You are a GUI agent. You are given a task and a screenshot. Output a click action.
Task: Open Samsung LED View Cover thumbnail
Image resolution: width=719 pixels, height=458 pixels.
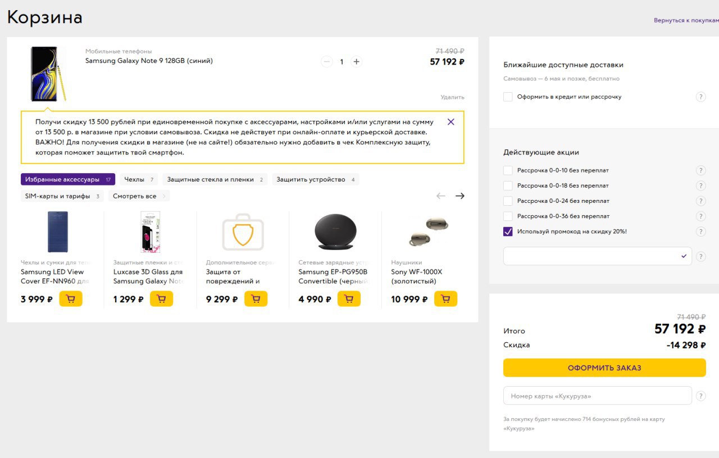[58, 232]
